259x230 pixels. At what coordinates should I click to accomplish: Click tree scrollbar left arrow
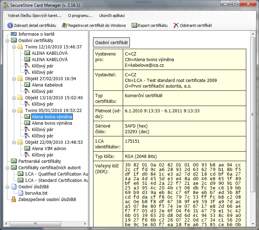(6, 224)
